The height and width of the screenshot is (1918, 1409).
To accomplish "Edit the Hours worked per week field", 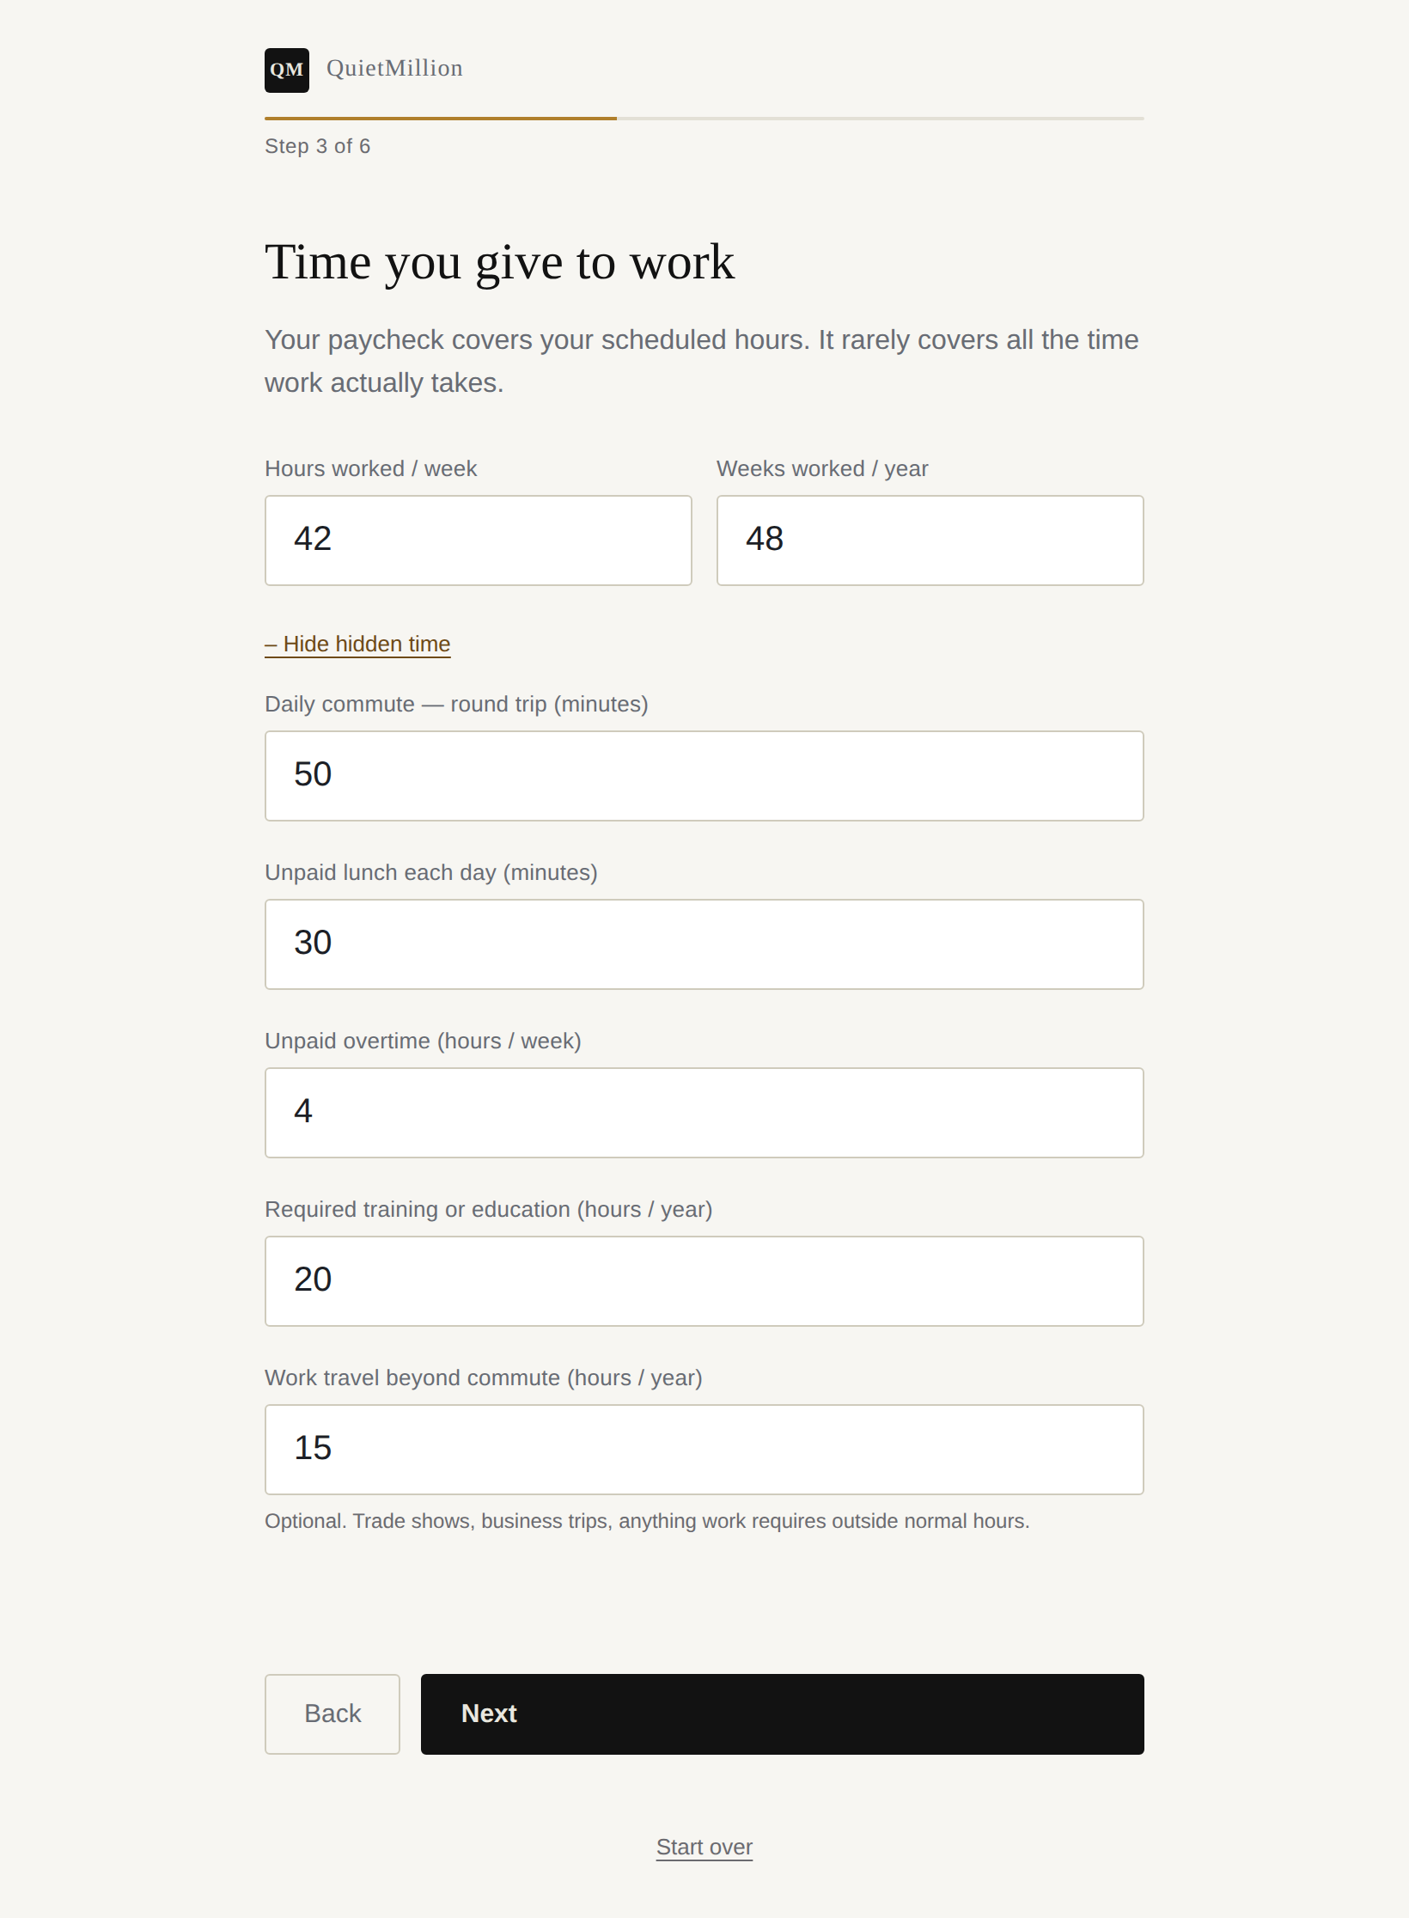I will click(479, 540).
